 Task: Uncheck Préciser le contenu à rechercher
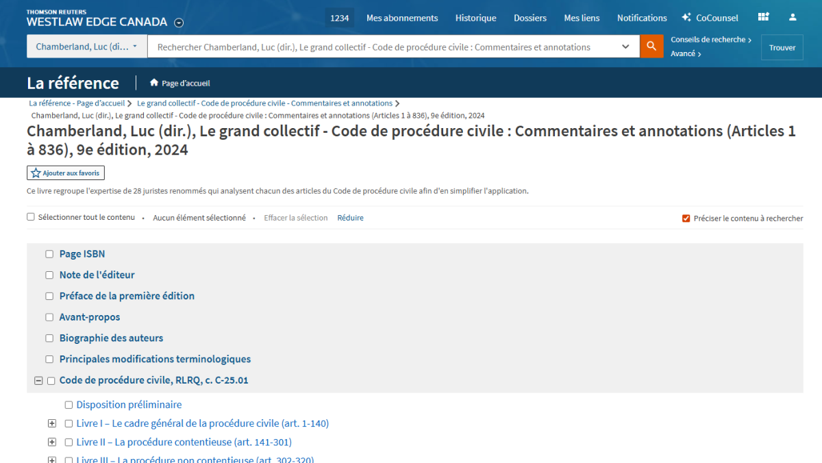point(686,218)
